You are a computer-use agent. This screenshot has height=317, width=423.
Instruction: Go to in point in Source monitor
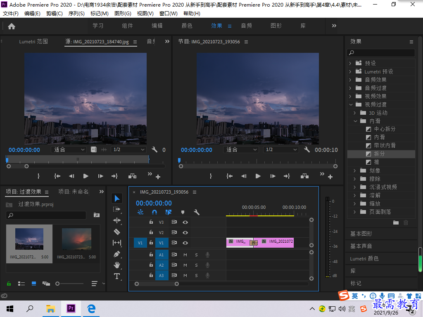pyautogui.click(x=57, y=176)
